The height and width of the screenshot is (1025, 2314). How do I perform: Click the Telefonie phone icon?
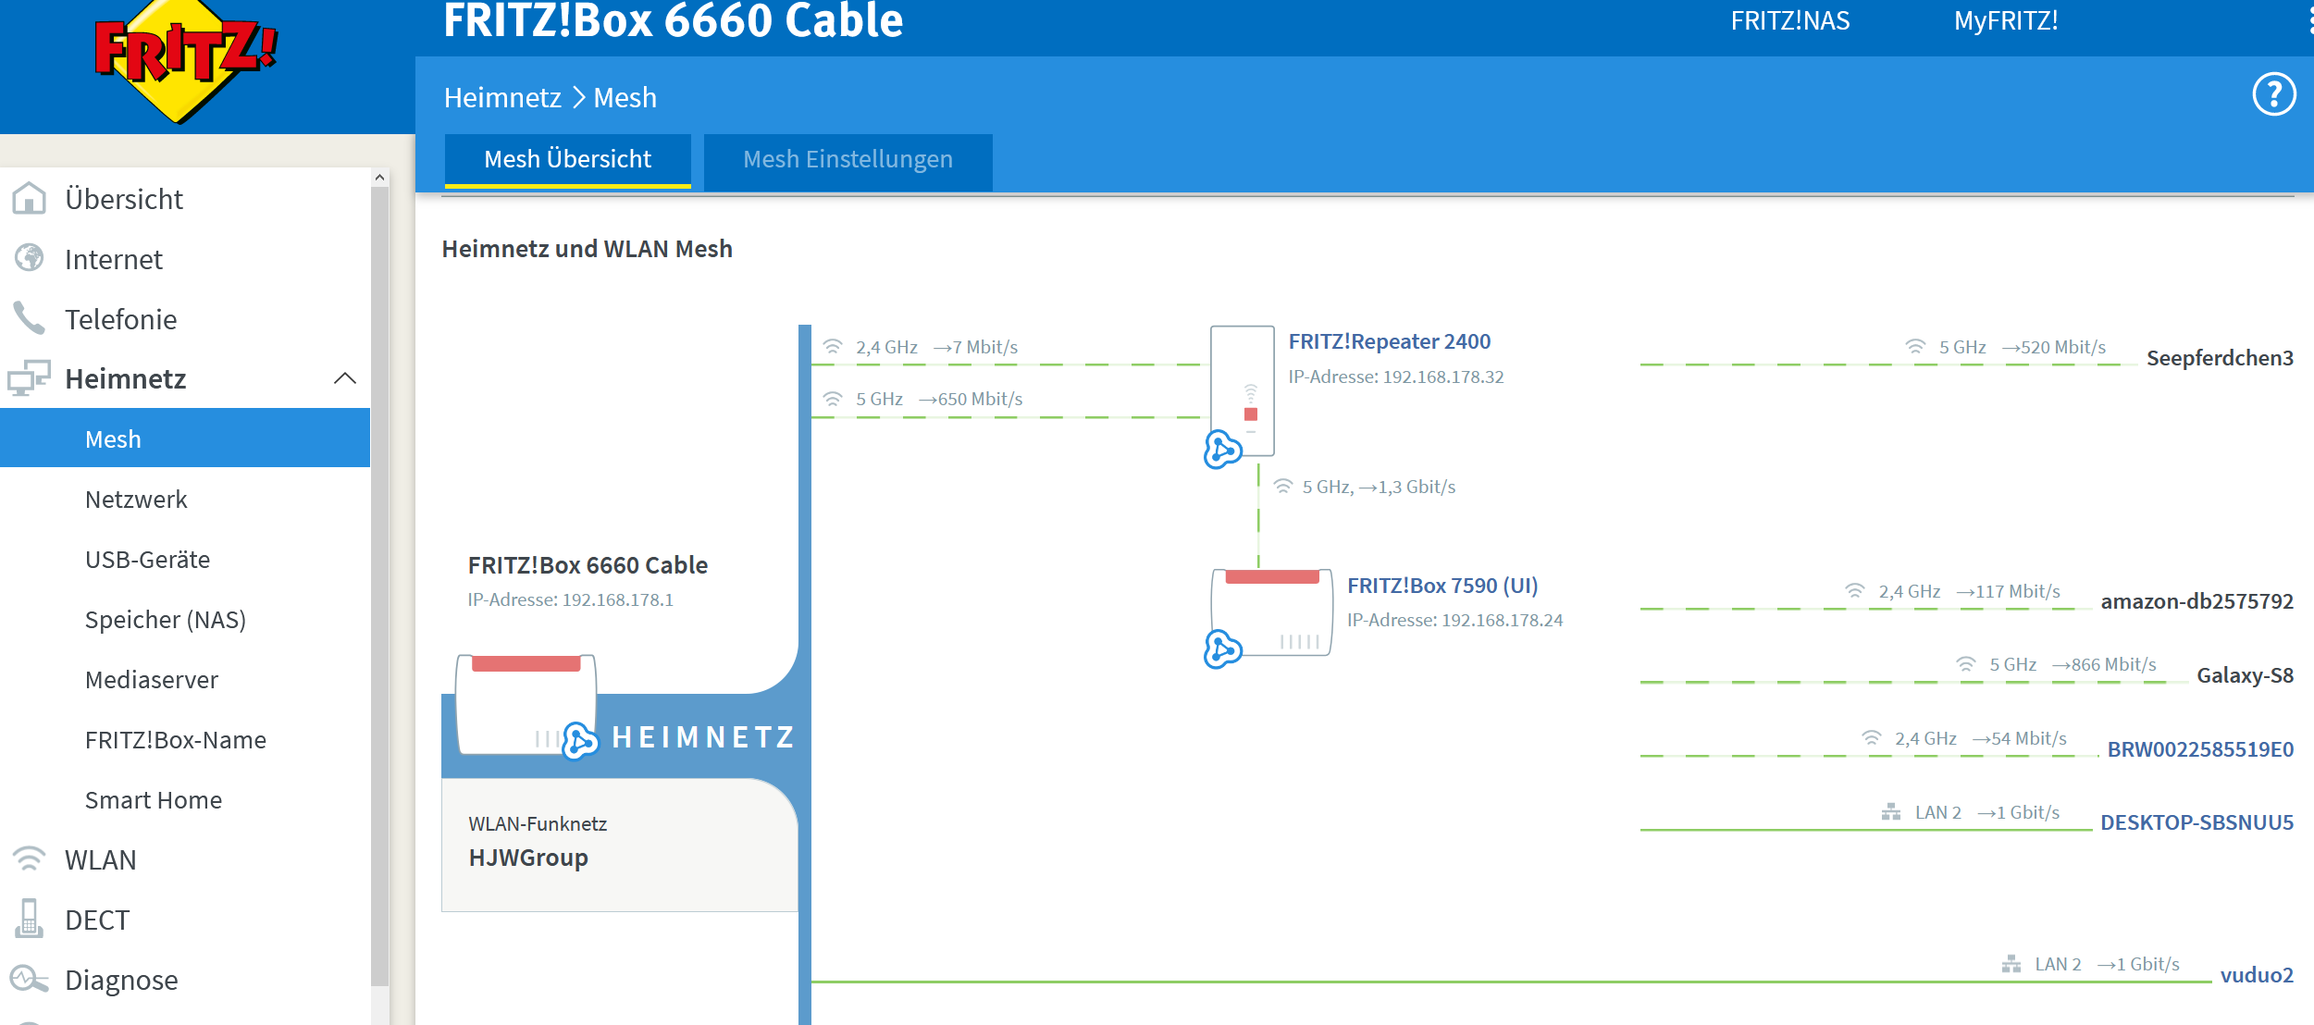tap(29, 318)
